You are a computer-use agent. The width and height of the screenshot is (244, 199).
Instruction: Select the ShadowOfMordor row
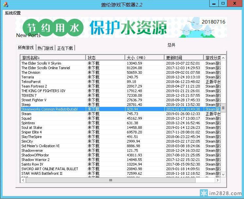click(x=121, y=155)
